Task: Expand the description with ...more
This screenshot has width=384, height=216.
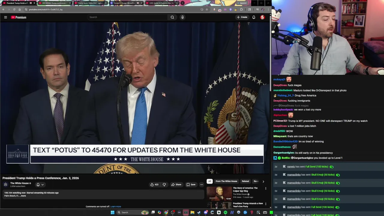Action: point(23,196)
